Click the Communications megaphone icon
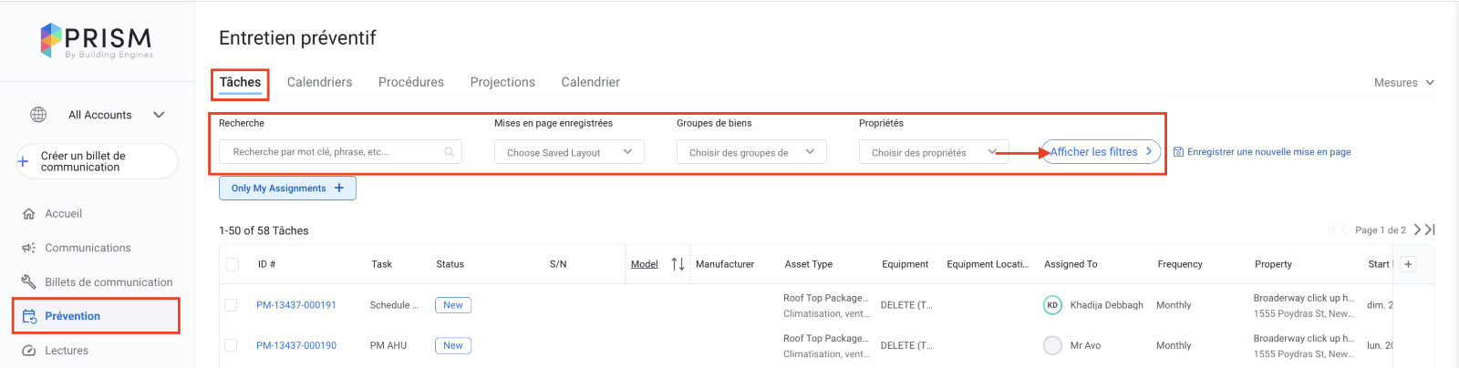 point(28,248)
